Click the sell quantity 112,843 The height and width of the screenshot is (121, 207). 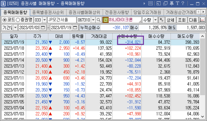coord(192,66)
